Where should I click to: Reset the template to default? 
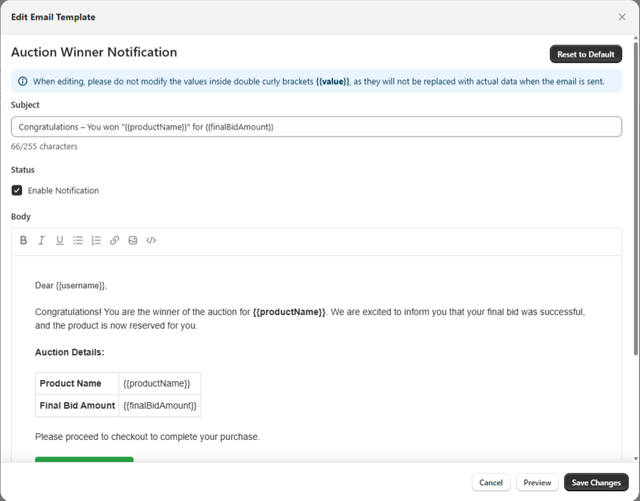[x=586, y=54]
